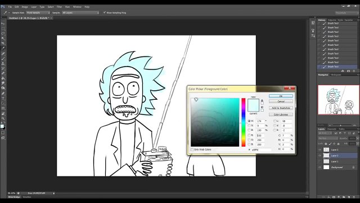The image size is (360, 203).
Task: Select the R (red) radio button
Action: (x=249, y=135)
